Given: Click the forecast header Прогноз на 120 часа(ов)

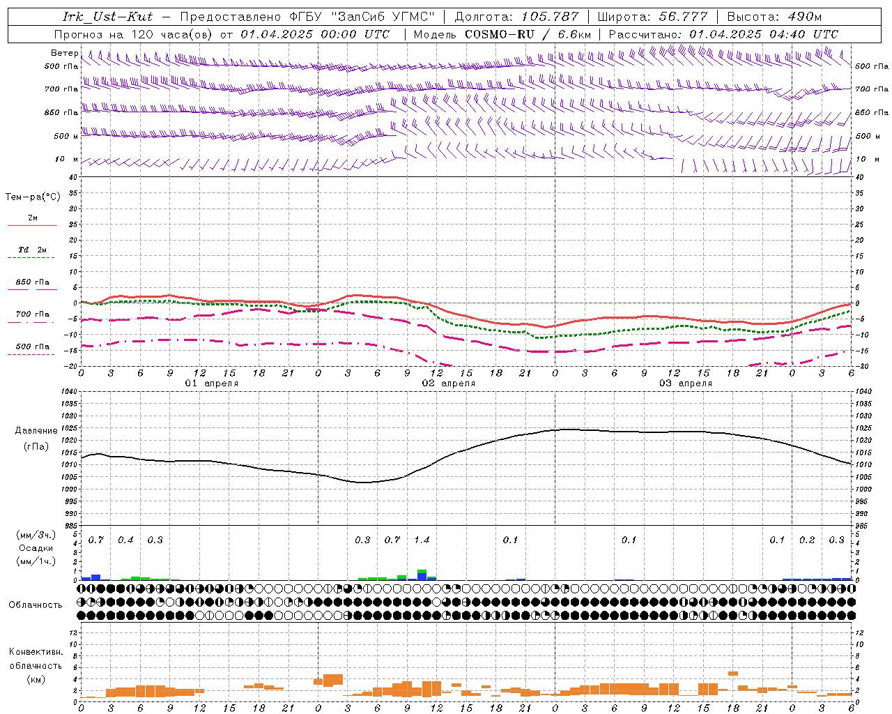Looking at the screenshot, I should click(134, 33).
